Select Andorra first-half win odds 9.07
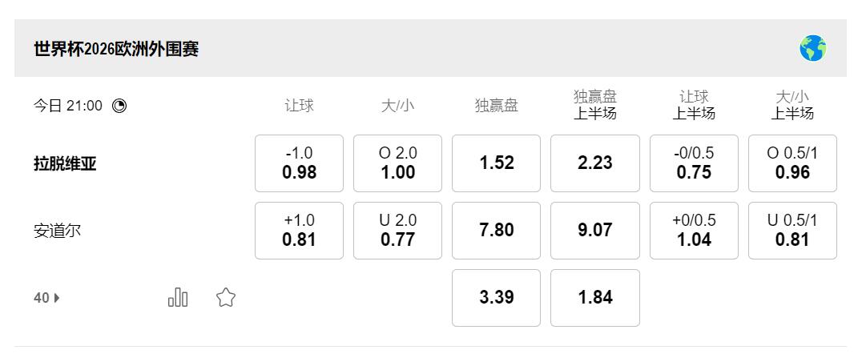The image size is (858, 354). pos(594,231)
